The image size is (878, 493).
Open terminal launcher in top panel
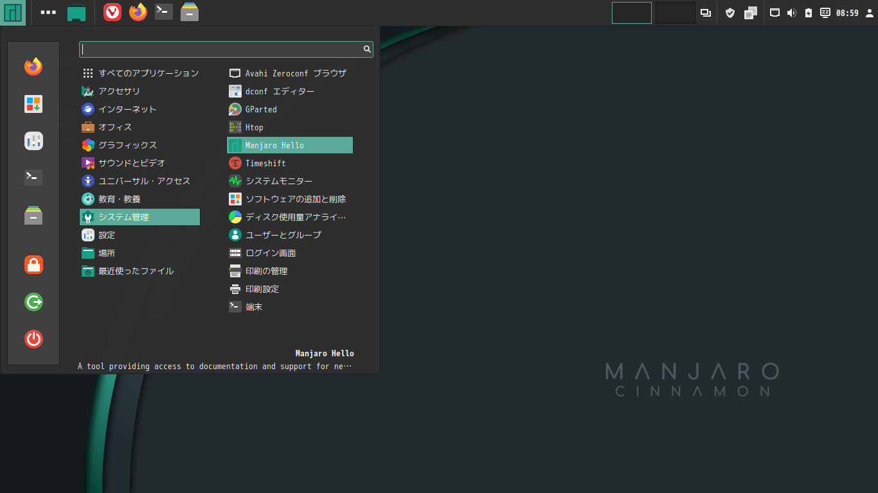(x=164, y=12)
